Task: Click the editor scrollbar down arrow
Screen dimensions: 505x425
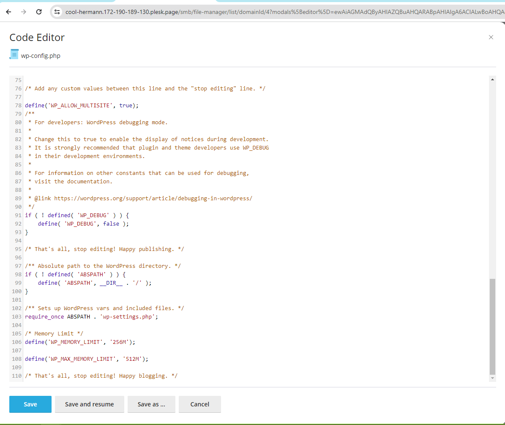Action: tap(492, 378)
